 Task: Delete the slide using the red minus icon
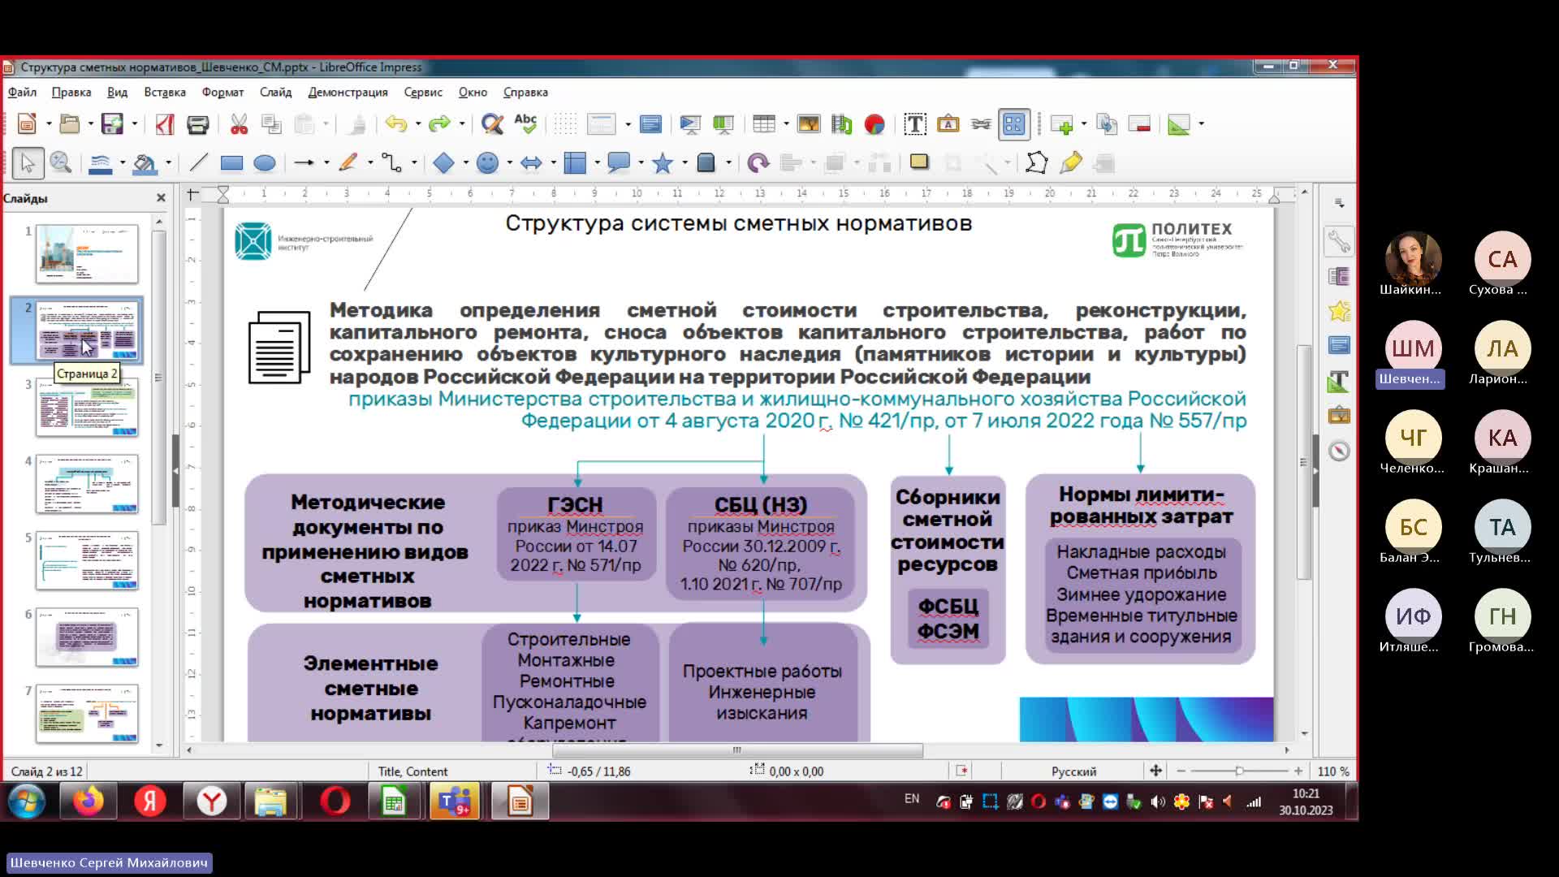pyautogui.click(x=1139, y=124)
